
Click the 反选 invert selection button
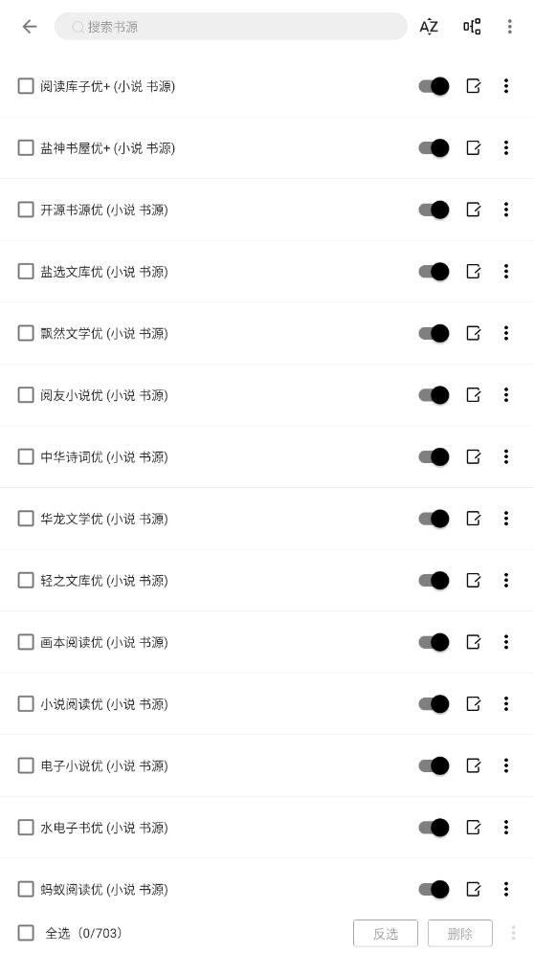click(x=386, y=934)
